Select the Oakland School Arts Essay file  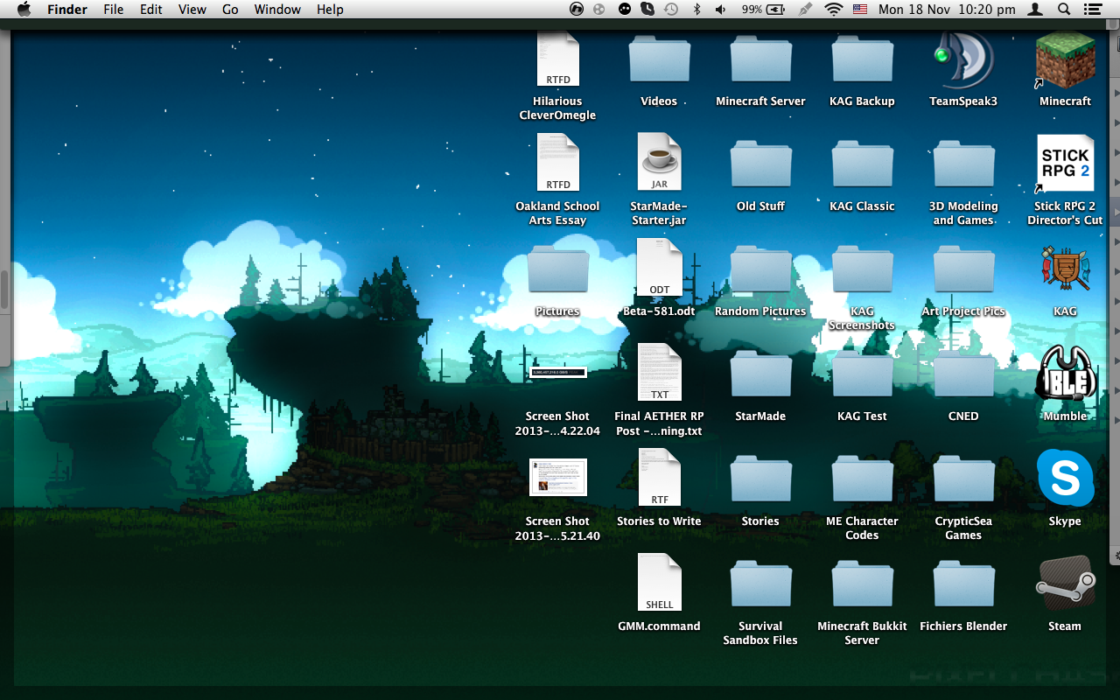[557, 162]
